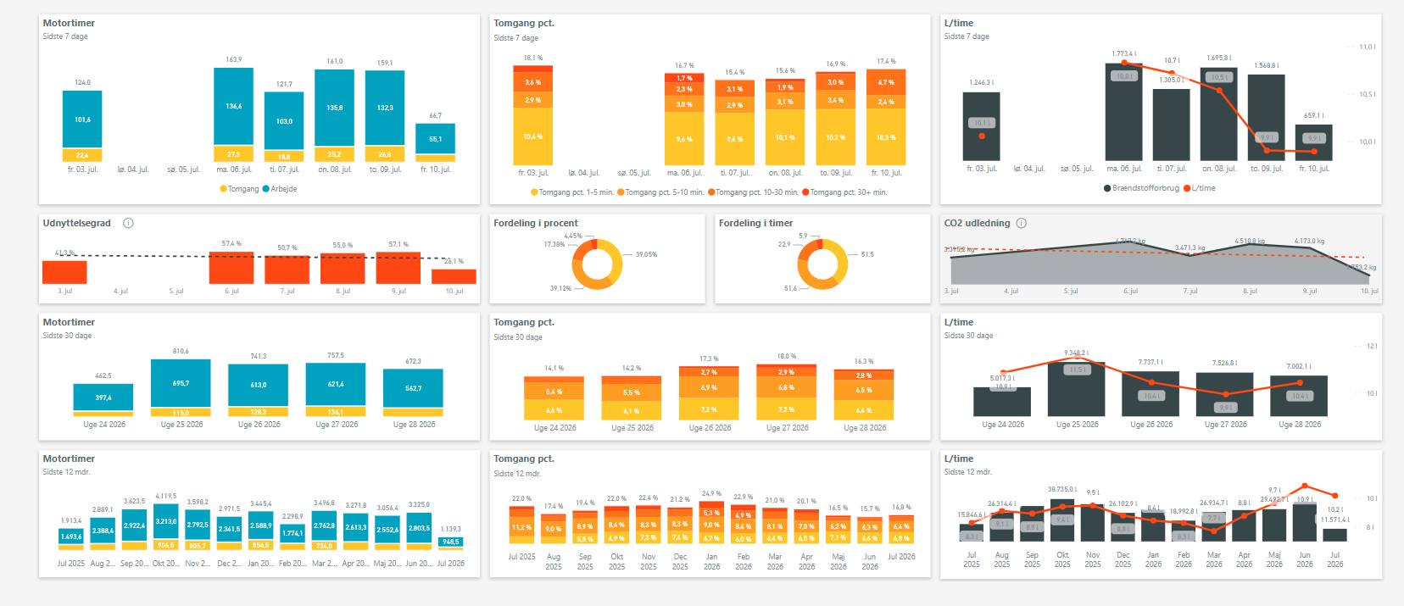Image resolution: width=1404 pixels, height=606 pixels.
Task: Select Brændstofforbrug legend entry
Action: 1141,188
